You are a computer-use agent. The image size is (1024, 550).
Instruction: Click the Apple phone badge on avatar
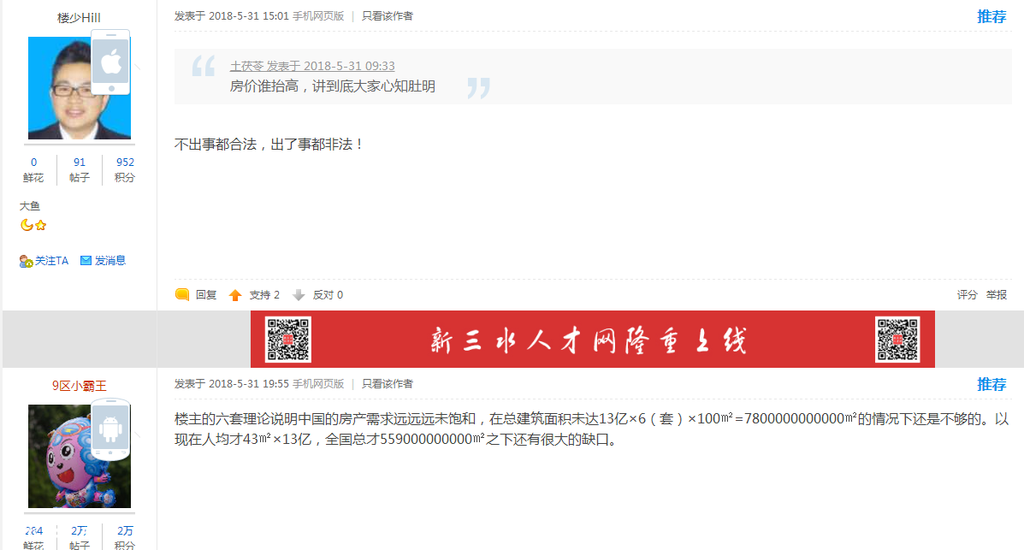[110, 62]
